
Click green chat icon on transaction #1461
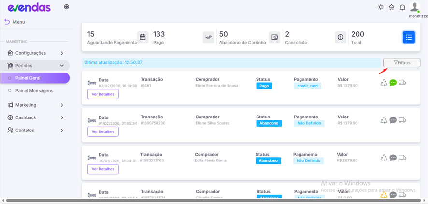pyautogui.click(x=393, y=83)
